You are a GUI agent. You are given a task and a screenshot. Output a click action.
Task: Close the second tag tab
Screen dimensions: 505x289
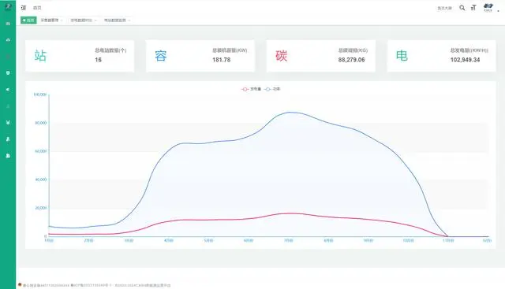tap(62, 20)
